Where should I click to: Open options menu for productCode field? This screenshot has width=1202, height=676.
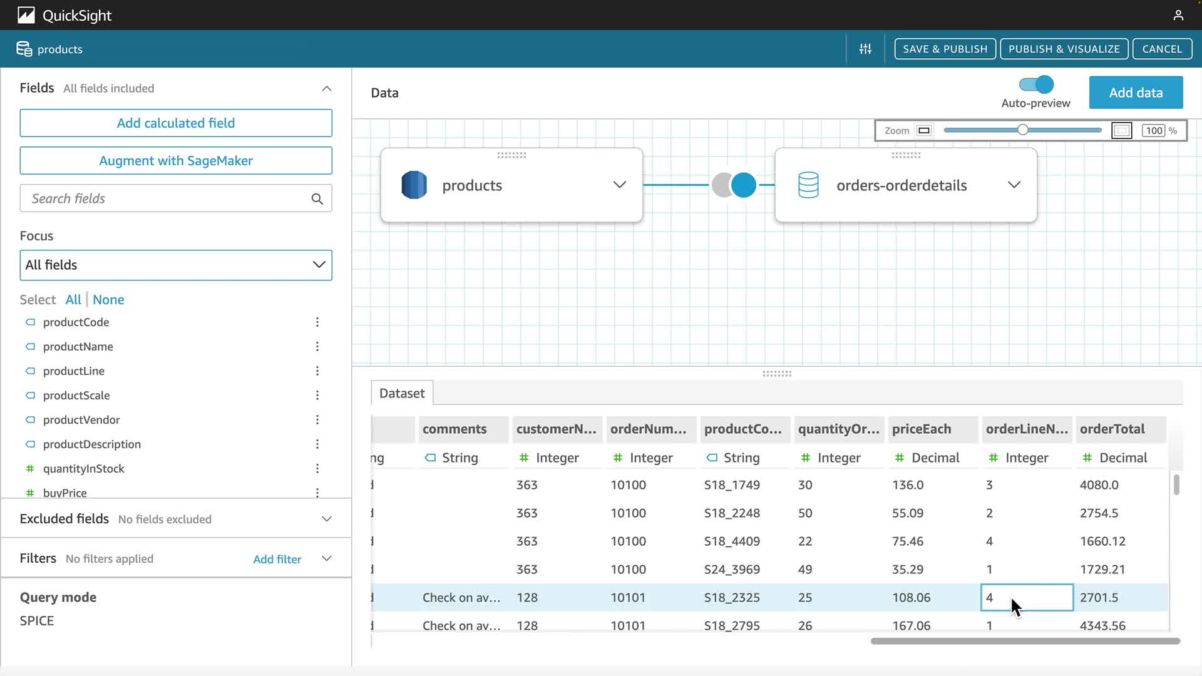(317, 322)
